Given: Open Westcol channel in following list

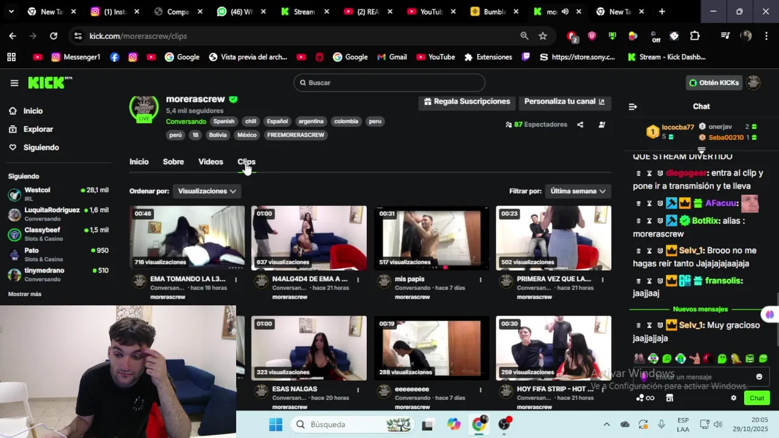Looking at the screenshot, I should (x=58, y=194).
